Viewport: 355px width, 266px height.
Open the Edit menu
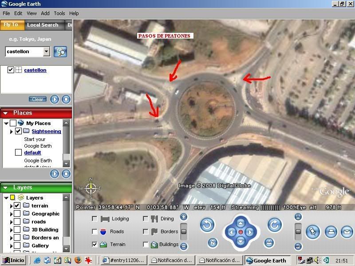click(x=18, y=13)
